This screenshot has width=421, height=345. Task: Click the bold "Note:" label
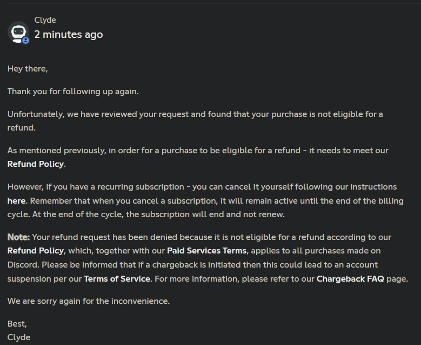coord(19,237)
